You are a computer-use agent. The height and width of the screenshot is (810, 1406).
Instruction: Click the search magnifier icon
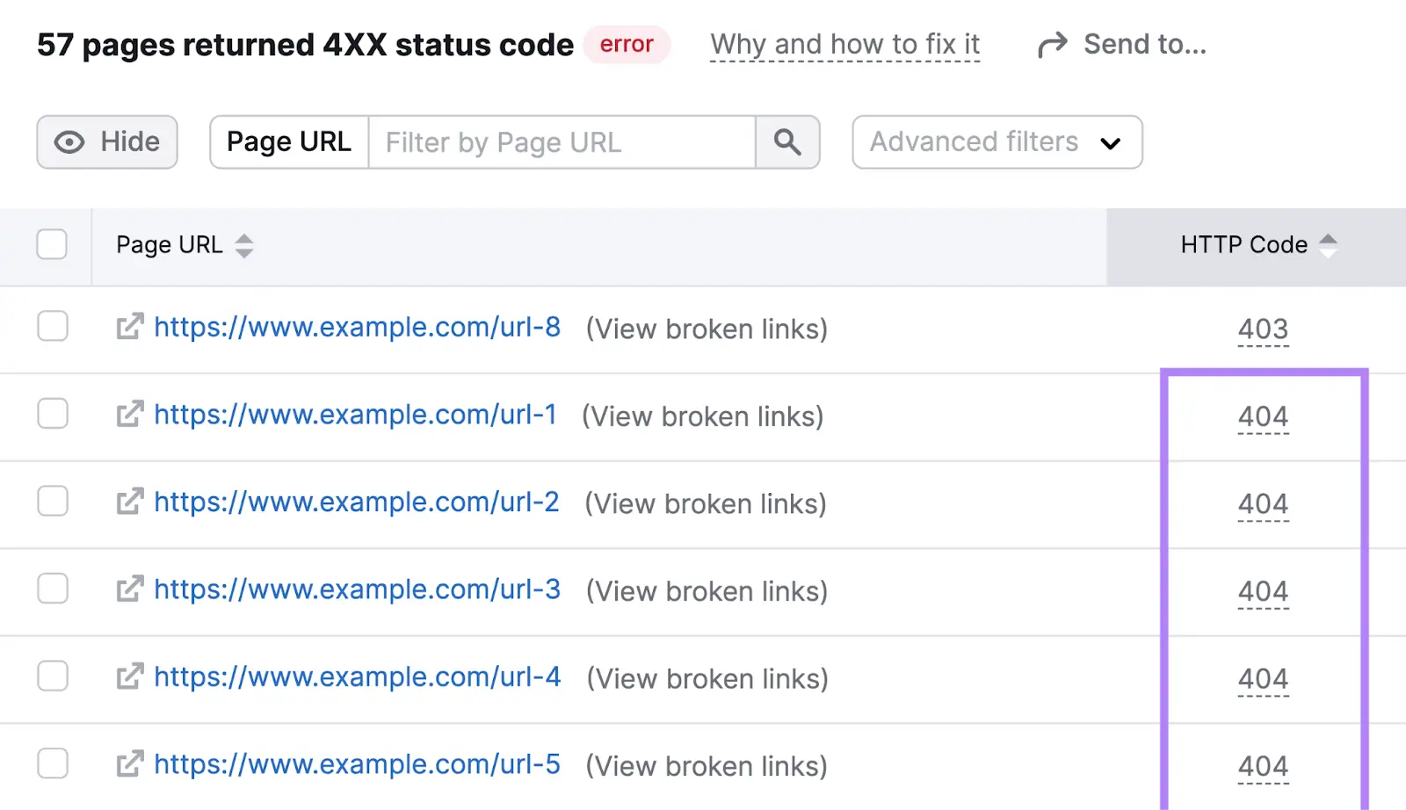[786, 142]
